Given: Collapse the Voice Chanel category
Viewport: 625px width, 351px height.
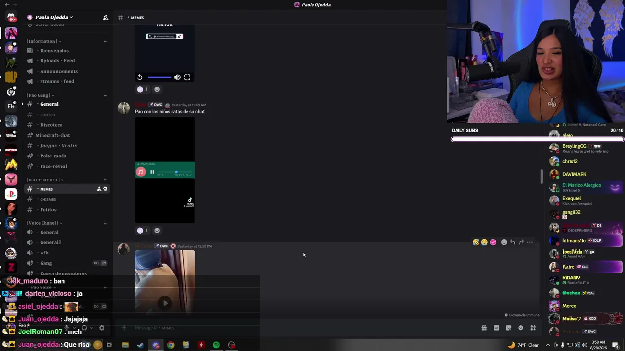Looking at the screenshot, I should tap(44, 223).
